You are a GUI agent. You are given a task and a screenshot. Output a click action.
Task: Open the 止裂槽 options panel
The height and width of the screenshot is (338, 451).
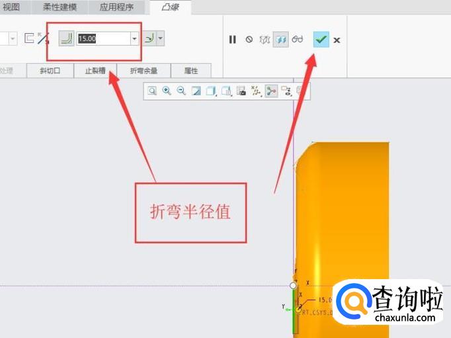coord(95,71)
